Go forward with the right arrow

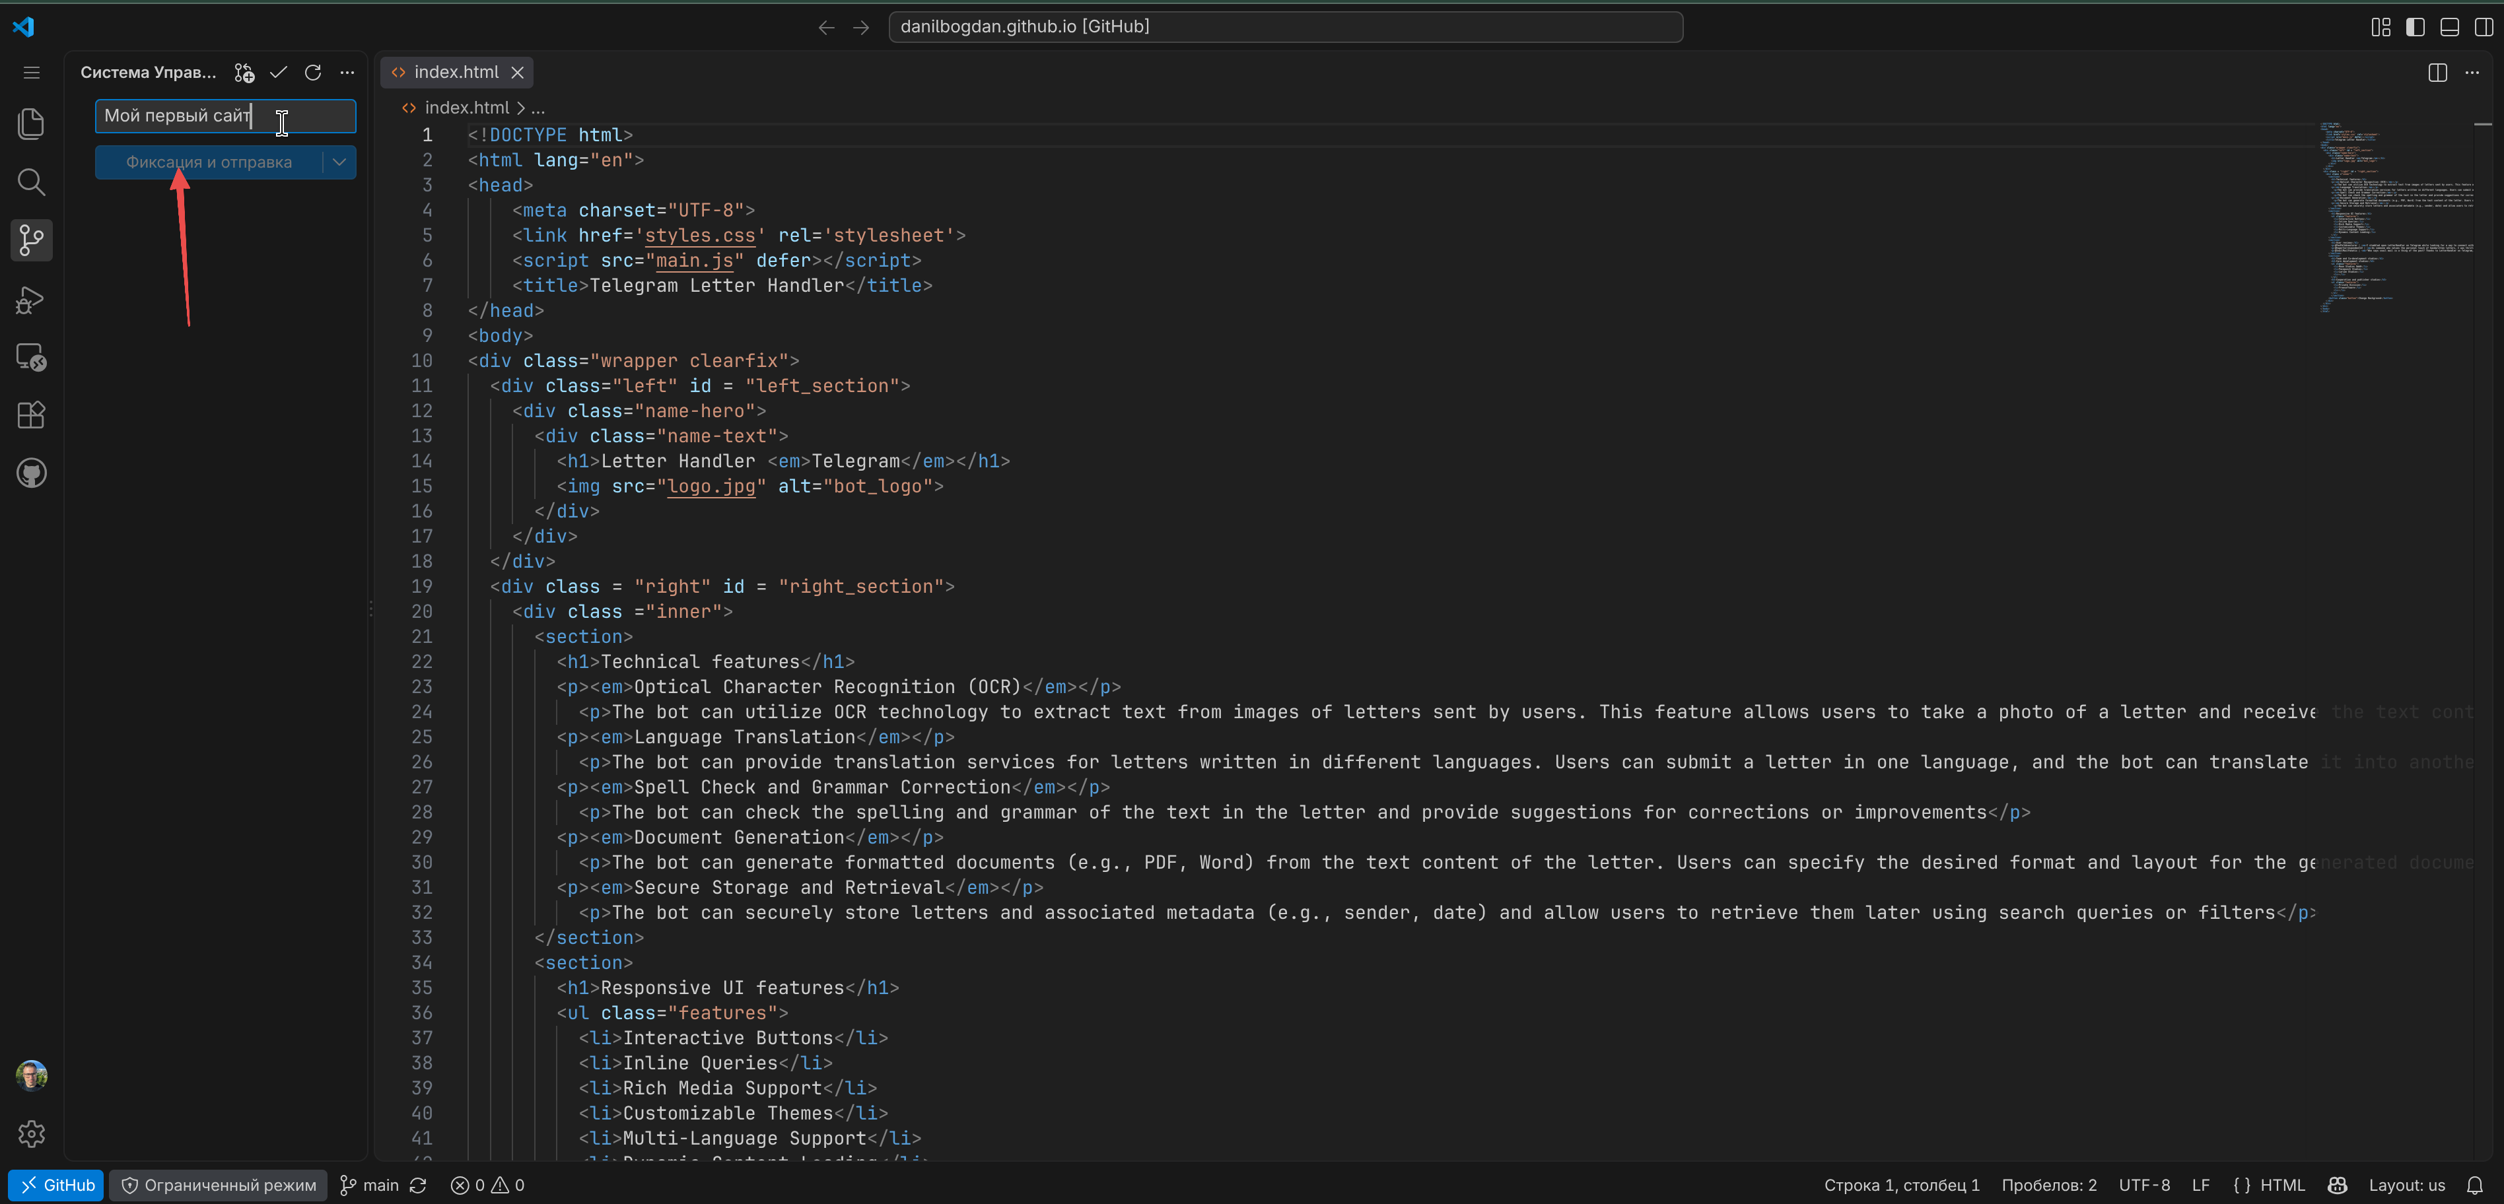pyautogui.click(x=861, y=27)
